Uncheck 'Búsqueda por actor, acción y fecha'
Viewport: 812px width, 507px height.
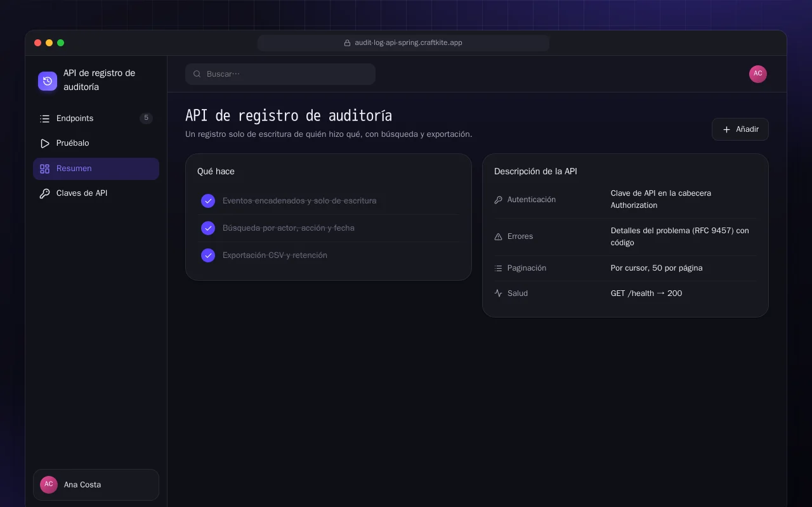tap(208, 228)
